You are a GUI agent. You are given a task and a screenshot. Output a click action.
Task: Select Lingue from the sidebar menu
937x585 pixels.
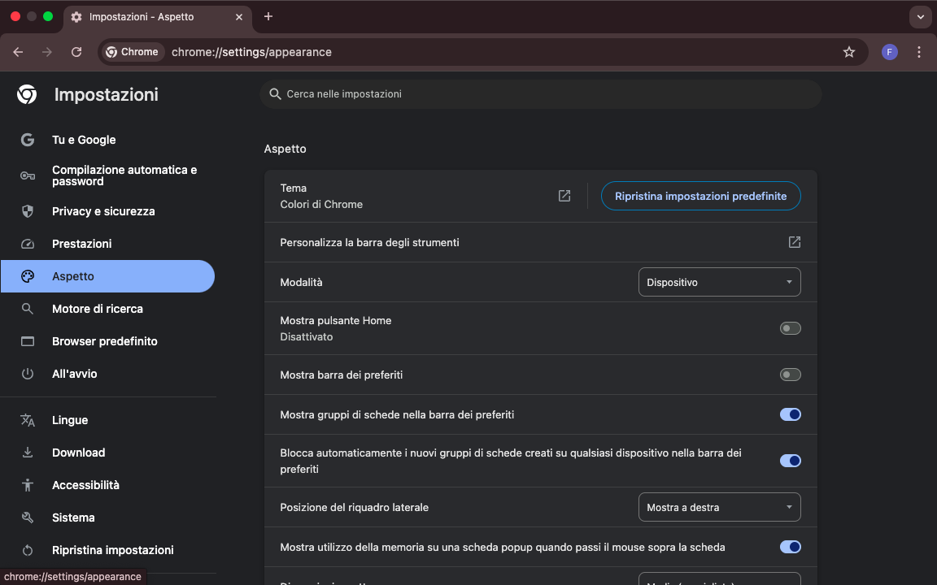[70, 420]
